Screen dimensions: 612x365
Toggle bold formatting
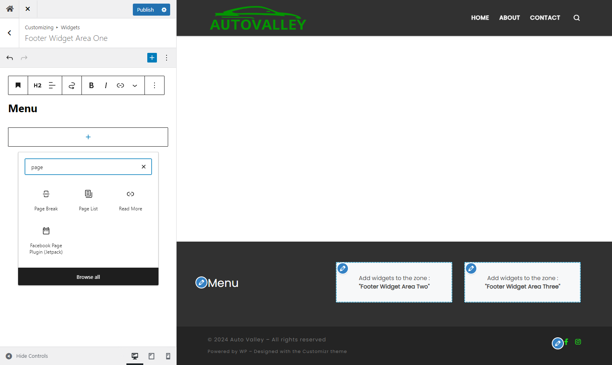[91, 85]
